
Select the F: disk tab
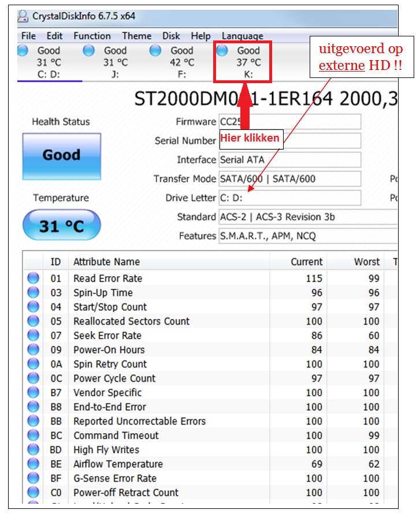pos(181,62)
